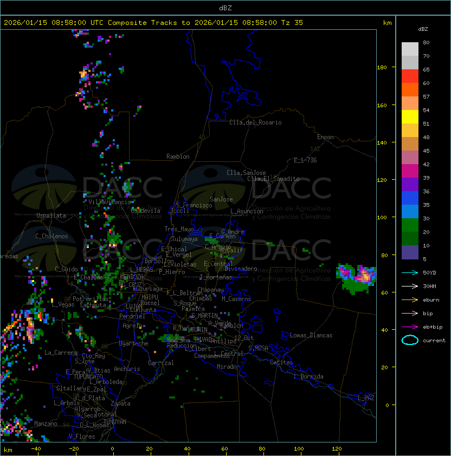The height and width of the screenshot is (456, 451).
Task: Click the cyan 'current' ellipse icon
Action: 410,340
